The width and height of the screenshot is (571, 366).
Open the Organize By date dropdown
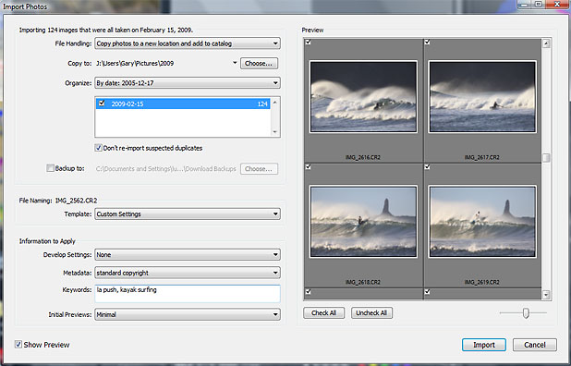188,83
